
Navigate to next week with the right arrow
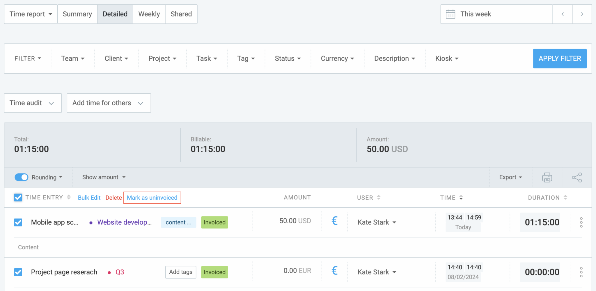(582, 14)
